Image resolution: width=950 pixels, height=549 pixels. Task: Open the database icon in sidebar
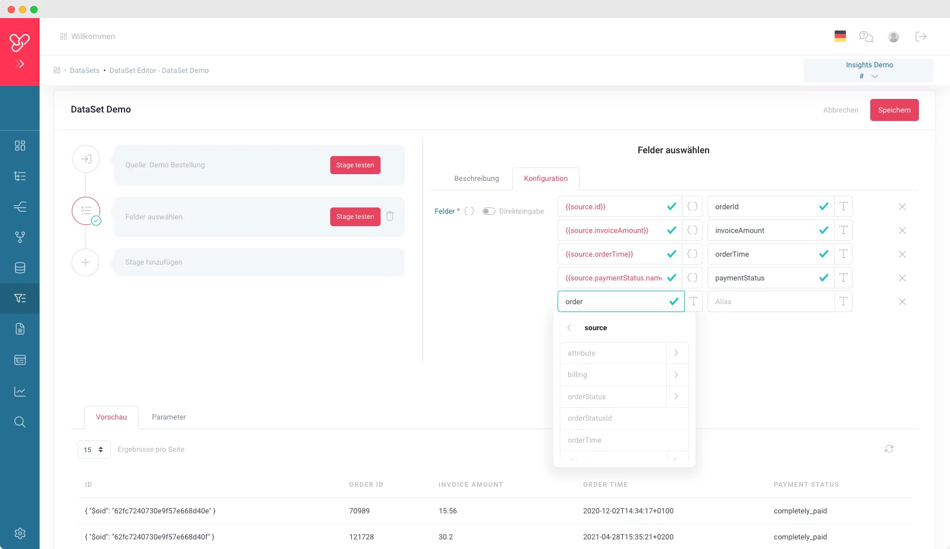[x=20, y=268]
